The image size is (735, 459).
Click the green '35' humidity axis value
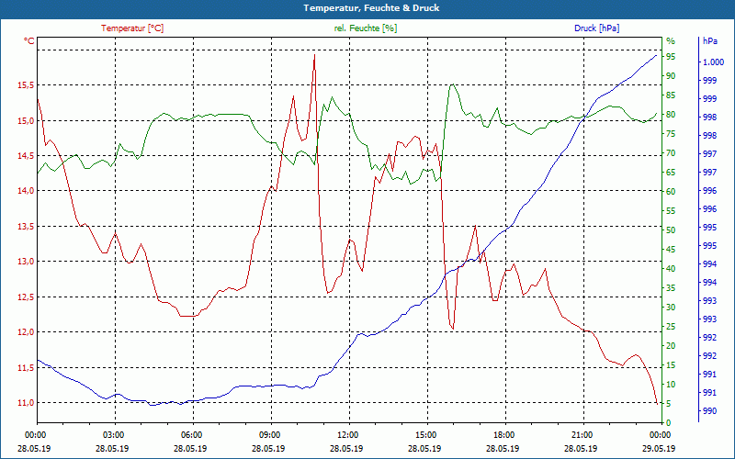click(671, 288)
